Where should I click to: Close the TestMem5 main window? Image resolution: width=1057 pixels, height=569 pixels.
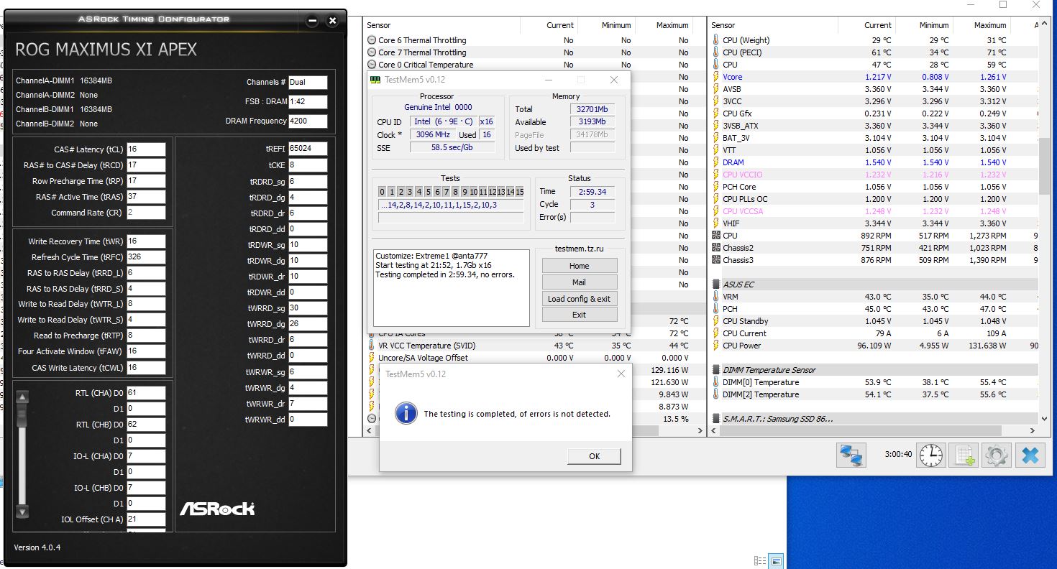614,80
